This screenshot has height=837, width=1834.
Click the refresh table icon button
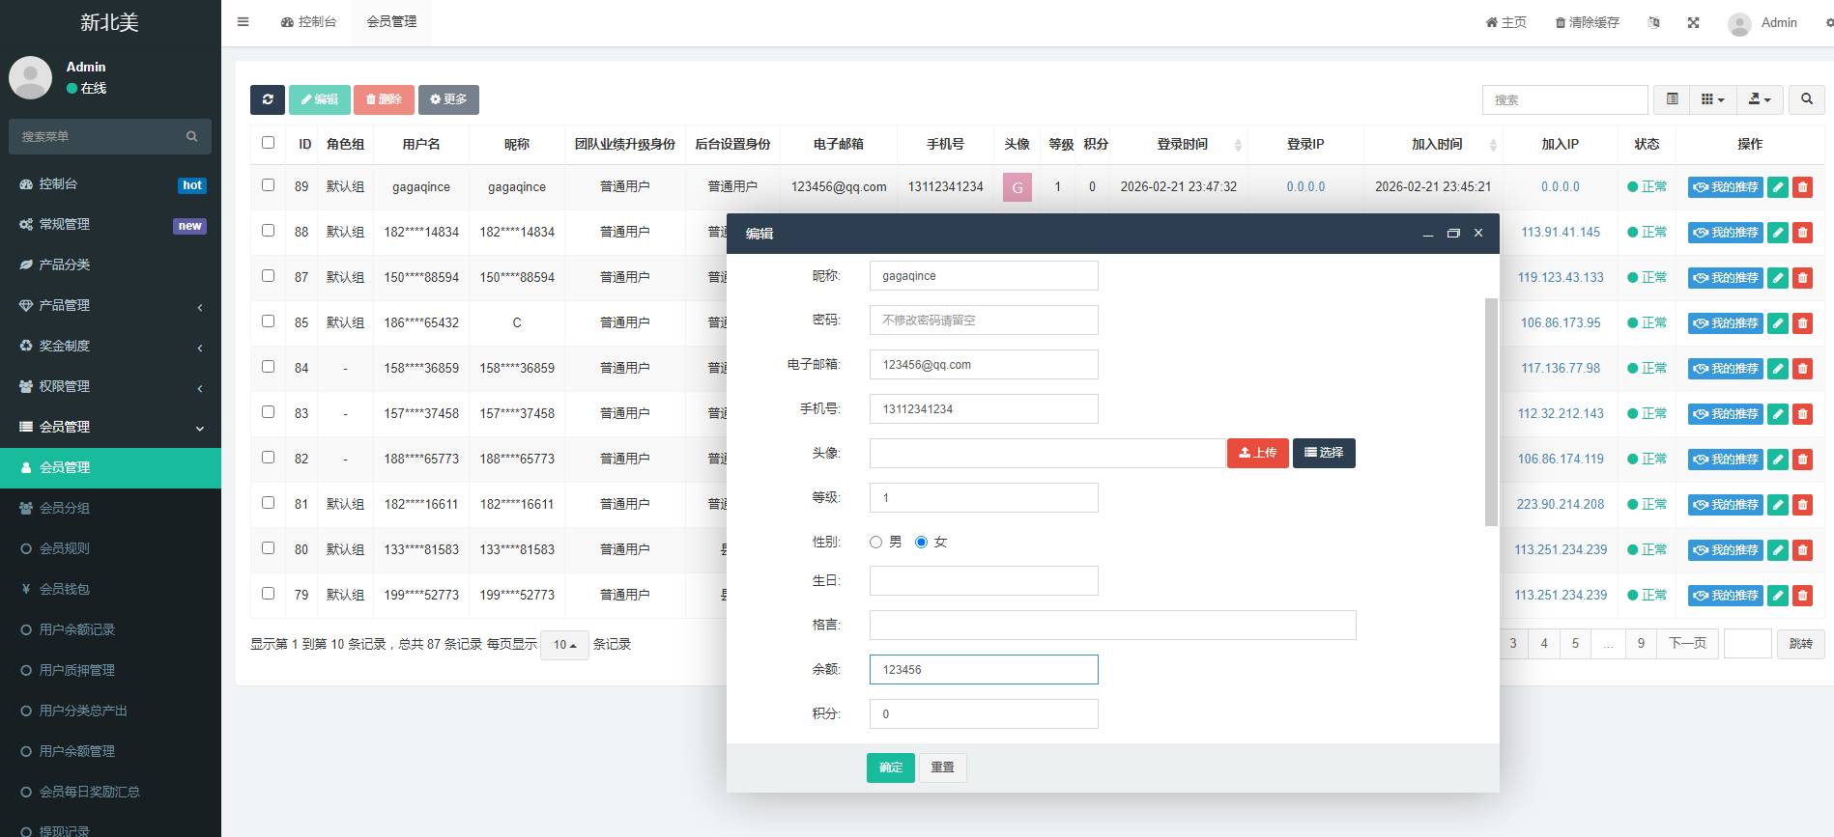(268, 99)
